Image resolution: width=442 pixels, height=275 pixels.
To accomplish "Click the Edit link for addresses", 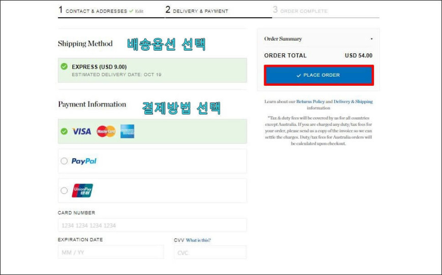I will [139, 11].
